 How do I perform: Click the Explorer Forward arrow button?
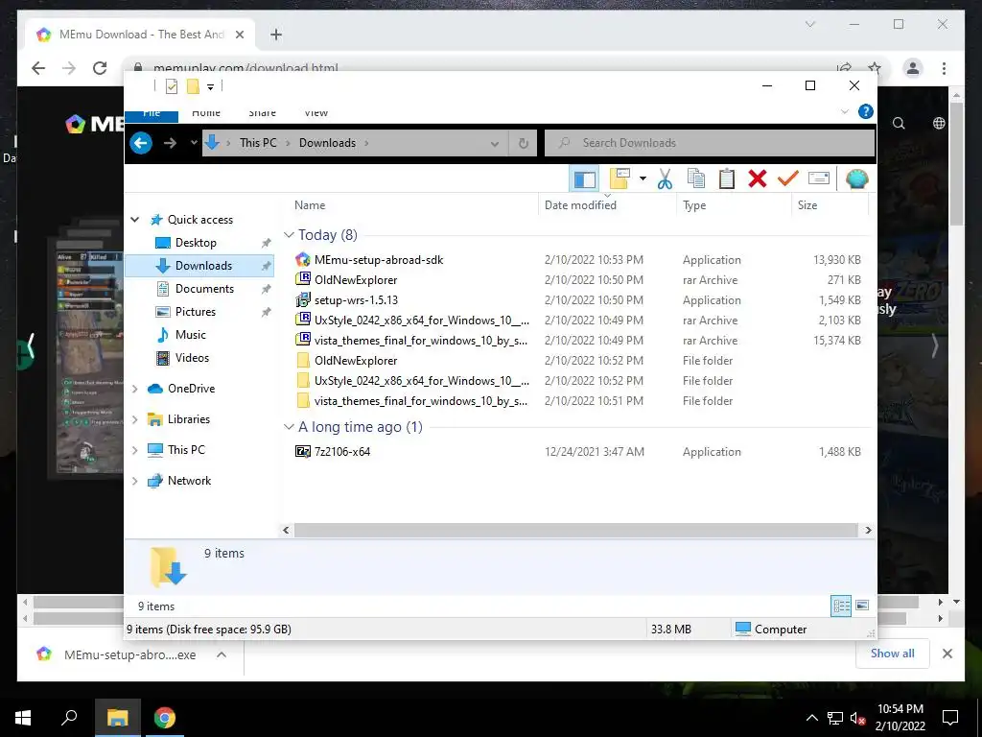coord(170,144)
